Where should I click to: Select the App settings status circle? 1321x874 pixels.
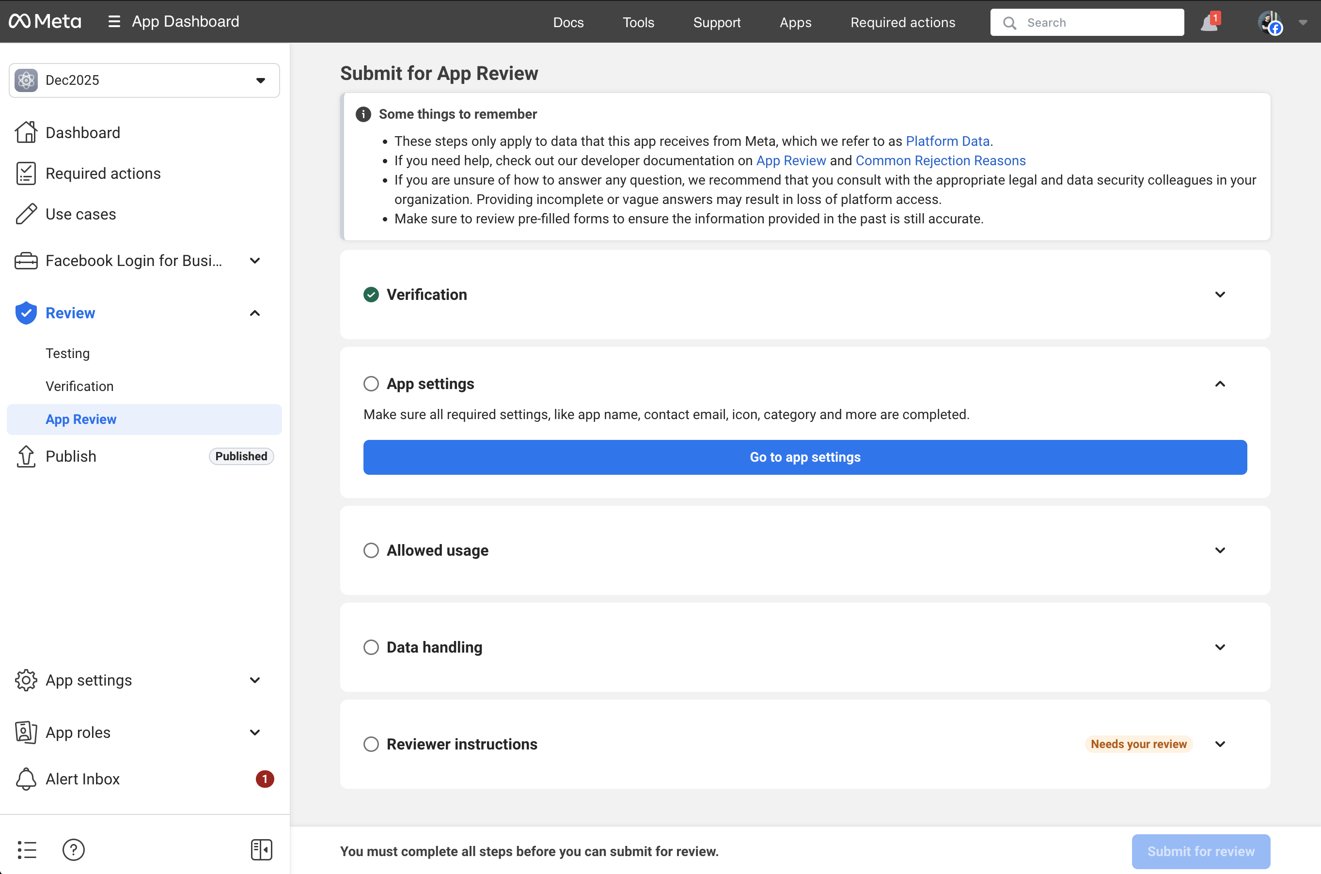[x=371, y=384]
